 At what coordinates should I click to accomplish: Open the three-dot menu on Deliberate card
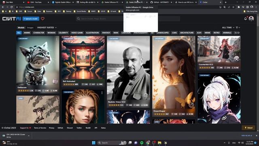[x=57, y=39]
